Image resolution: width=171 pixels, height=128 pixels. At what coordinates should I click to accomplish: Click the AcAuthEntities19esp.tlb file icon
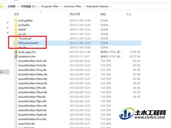(x=16, y=83)
